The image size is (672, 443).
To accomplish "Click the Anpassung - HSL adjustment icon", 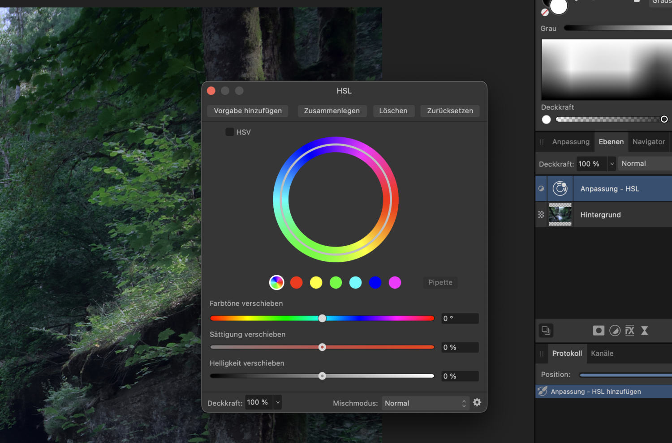I will (560, 188).
